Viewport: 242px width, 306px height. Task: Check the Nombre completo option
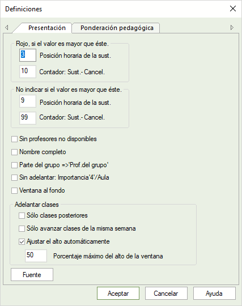coord(14,152)
